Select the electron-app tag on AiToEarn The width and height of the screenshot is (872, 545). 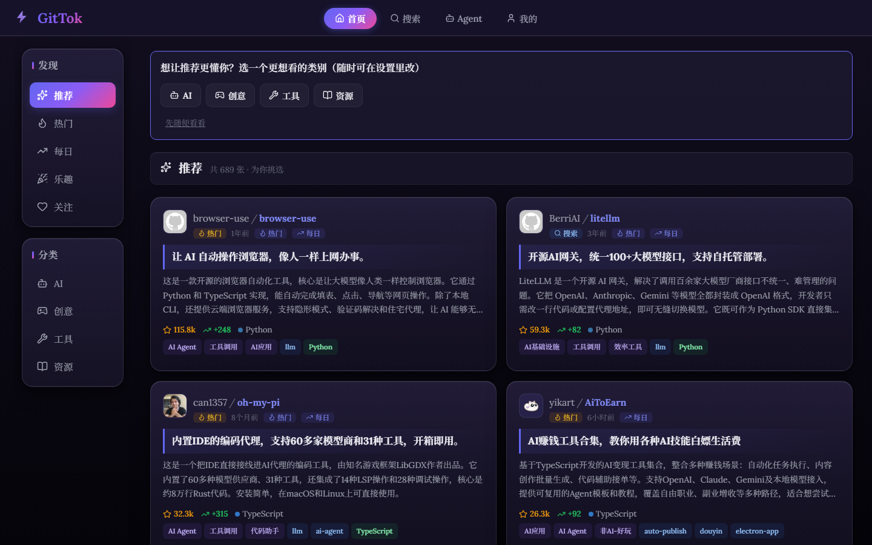[x=757, y=531]
